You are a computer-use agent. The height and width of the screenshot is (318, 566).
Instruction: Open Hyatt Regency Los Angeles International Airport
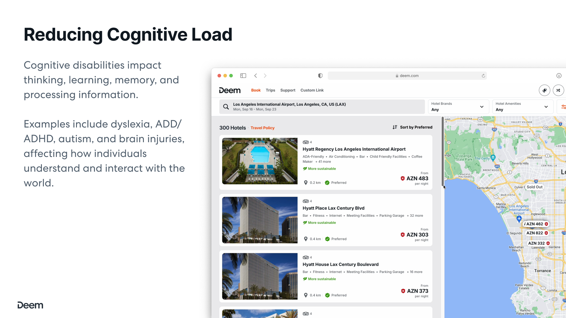click(354, 149)
